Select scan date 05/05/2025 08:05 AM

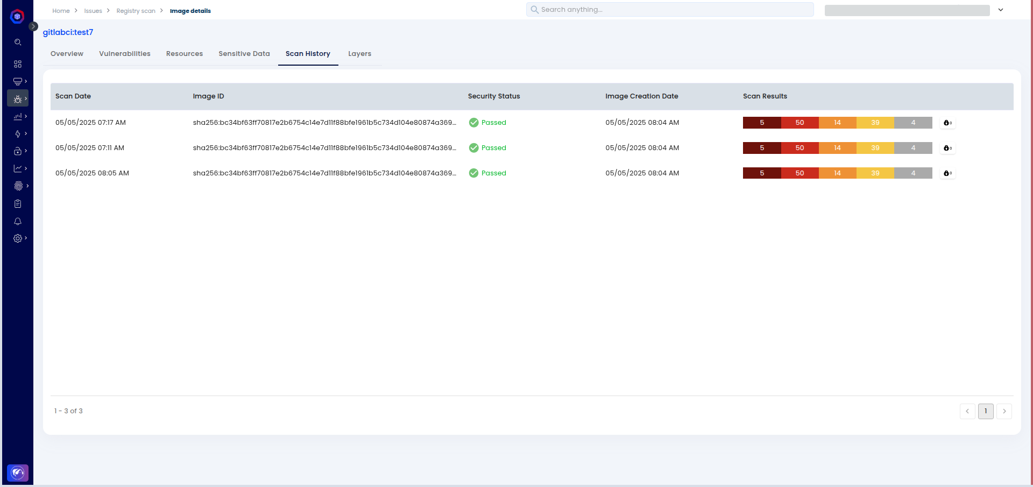point(92,173)
